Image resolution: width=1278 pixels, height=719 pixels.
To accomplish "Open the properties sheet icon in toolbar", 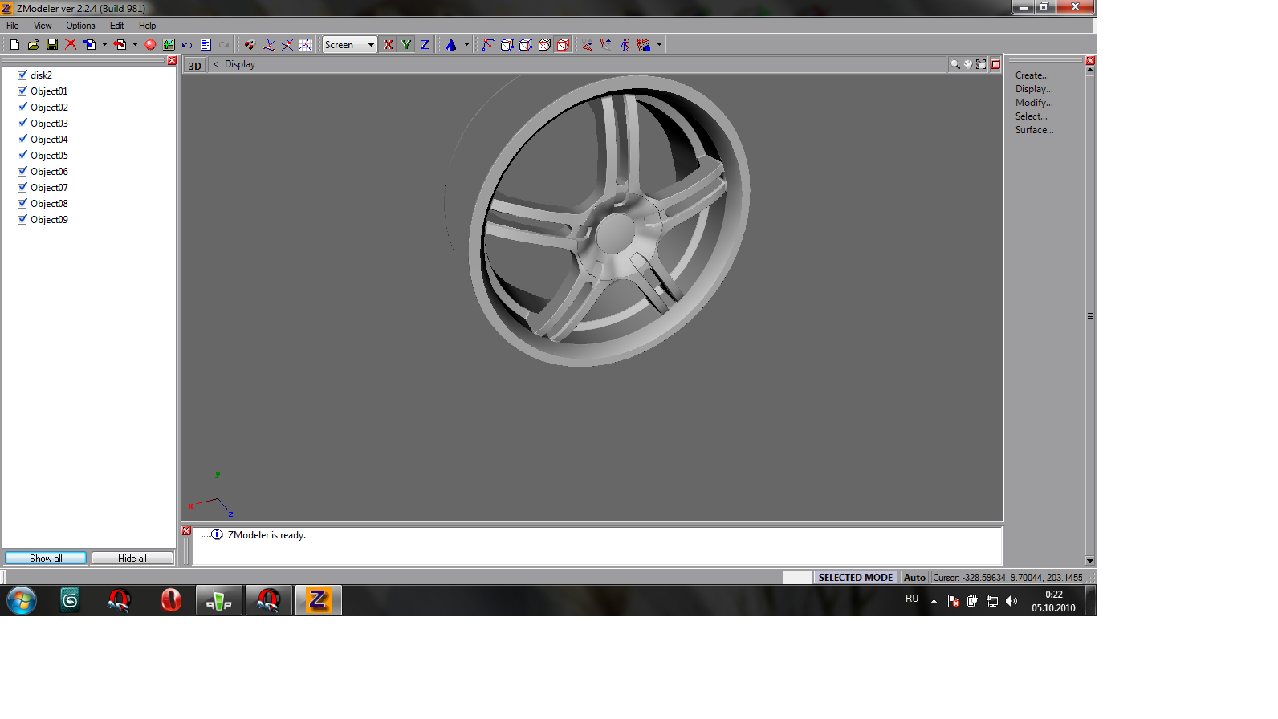I will [206, 45].
